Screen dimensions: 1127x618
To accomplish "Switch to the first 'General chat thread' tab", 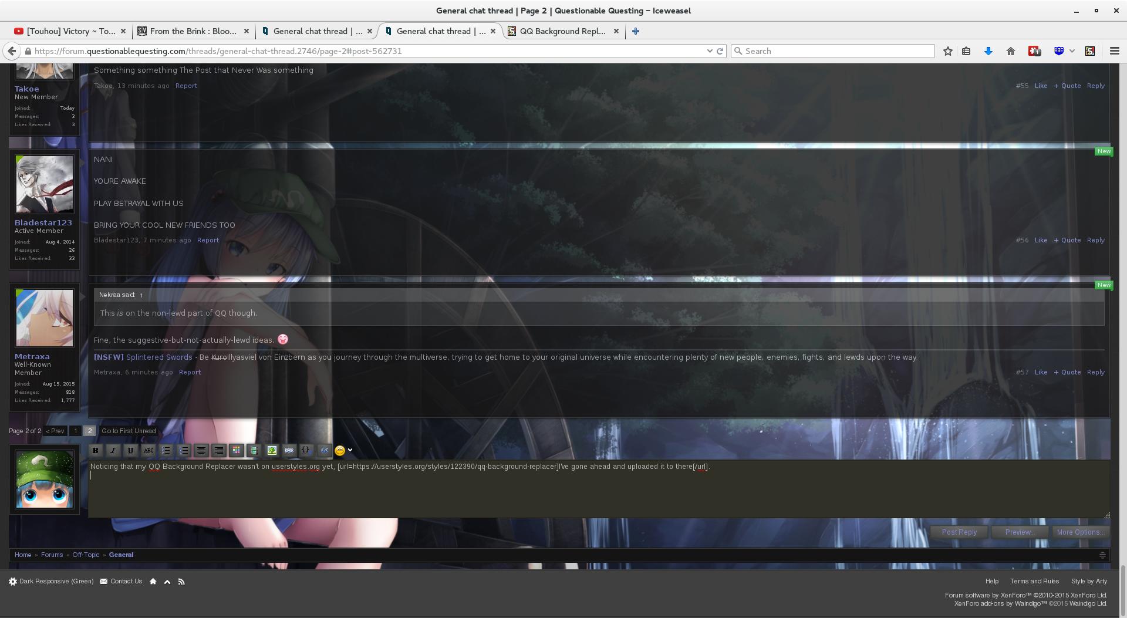I will click(x=317, y=31).
